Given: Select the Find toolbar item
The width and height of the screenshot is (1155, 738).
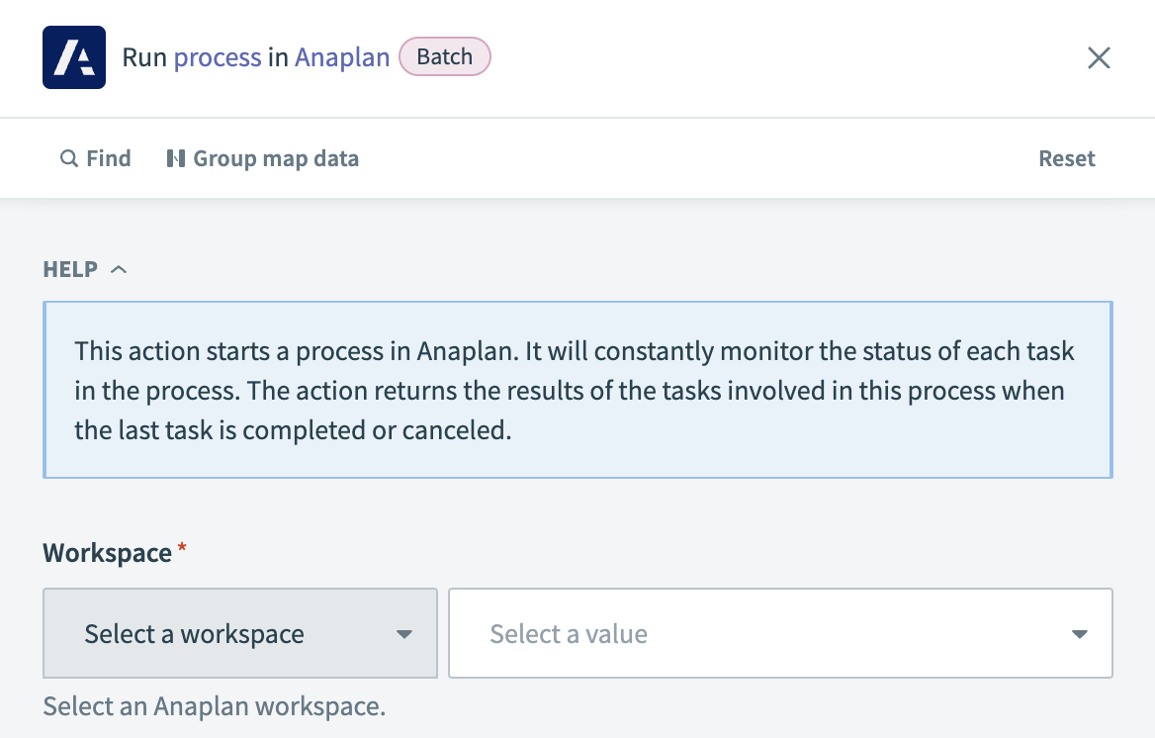Looking at the screenshot, I should tap(96, 158).
